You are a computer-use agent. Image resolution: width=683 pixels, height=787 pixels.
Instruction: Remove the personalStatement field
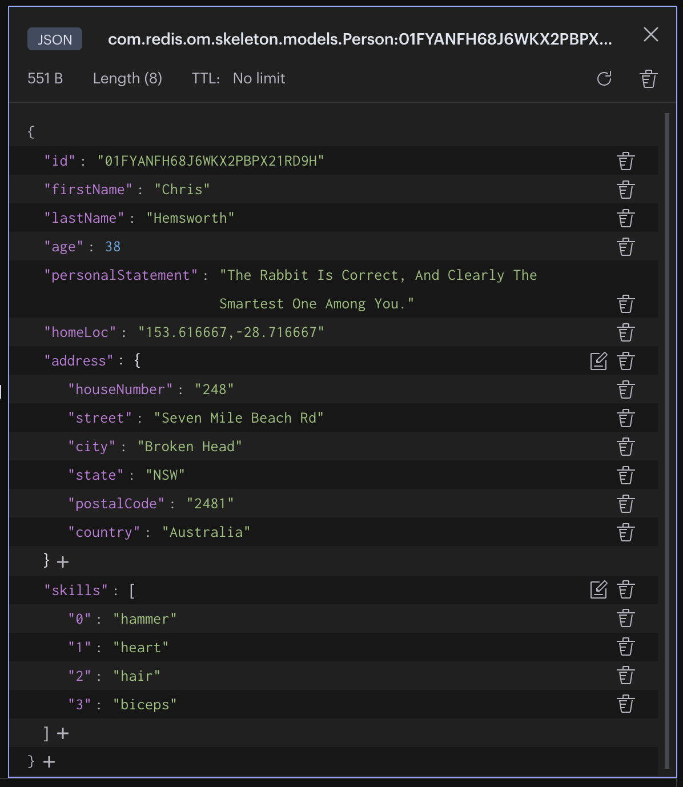tap(626, 303)
